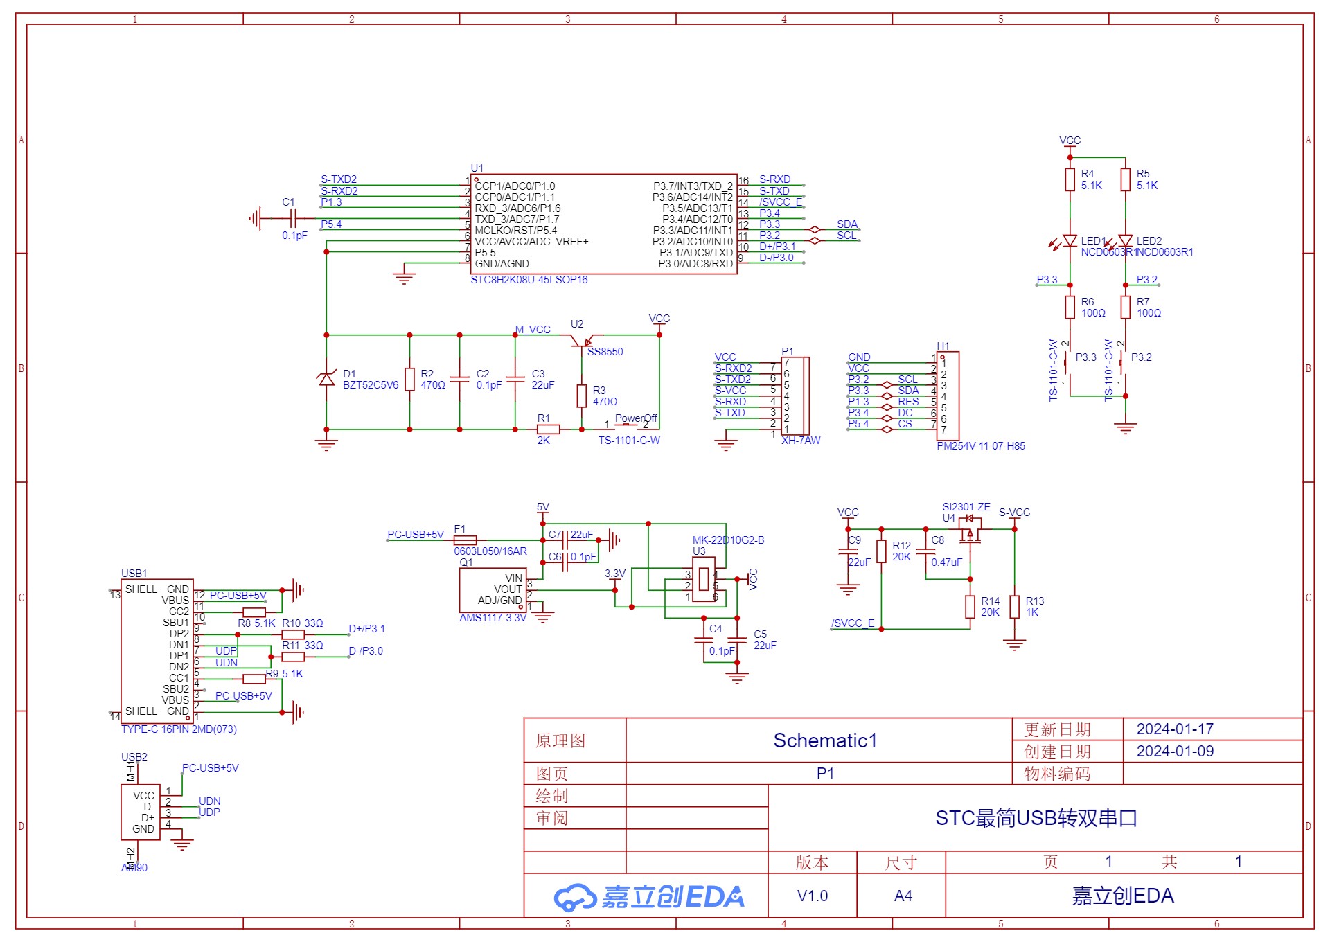Image resolution: width=1330 pixels, height=942 pixels.
Task: Click sheet size value 'A4'
Action: coord(903,896)
